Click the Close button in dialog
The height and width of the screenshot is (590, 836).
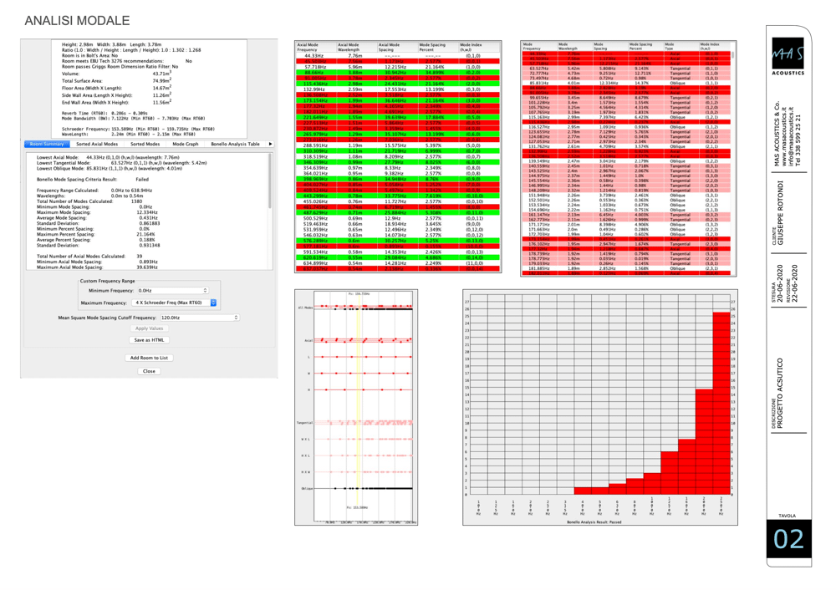coord(150,371)
